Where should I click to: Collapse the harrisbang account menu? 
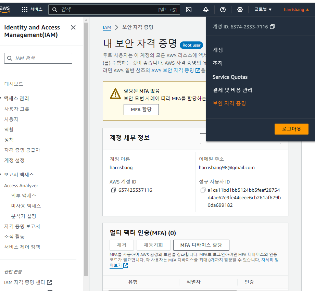[x=296, y=10]
